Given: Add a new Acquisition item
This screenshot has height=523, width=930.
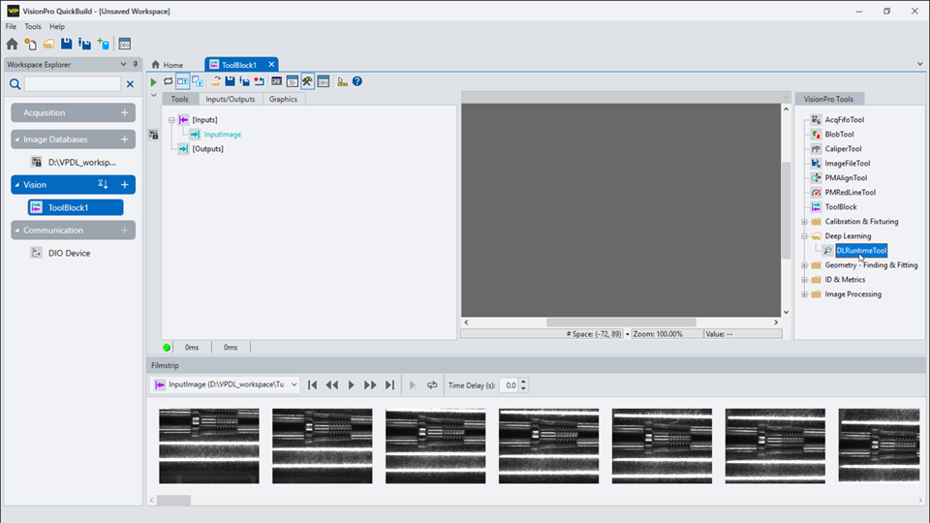Looking at the screenshot, I should (x=125, y=113).
